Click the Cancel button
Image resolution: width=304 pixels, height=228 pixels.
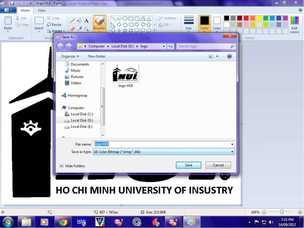(x=218, y=165)
